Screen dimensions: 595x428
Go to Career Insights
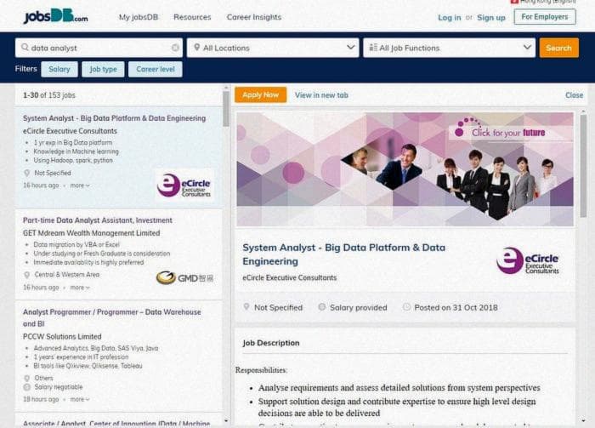(x=253, y=17)
